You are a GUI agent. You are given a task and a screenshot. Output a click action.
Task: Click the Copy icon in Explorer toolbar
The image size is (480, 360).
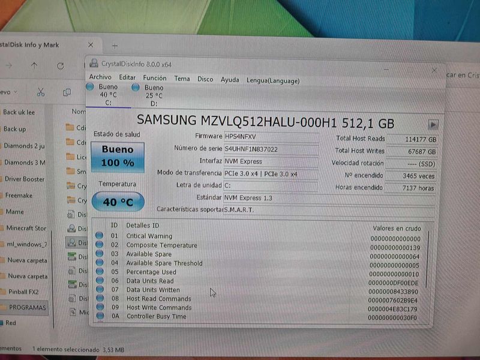67,92
